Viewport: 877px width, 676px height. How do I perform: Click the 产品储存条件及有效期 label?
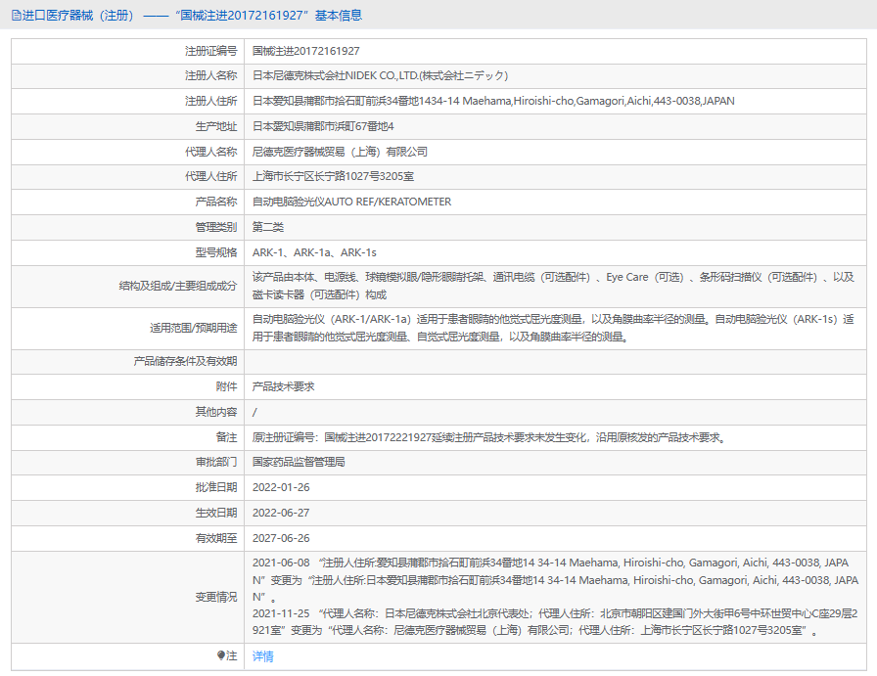[x=185, y=361]
